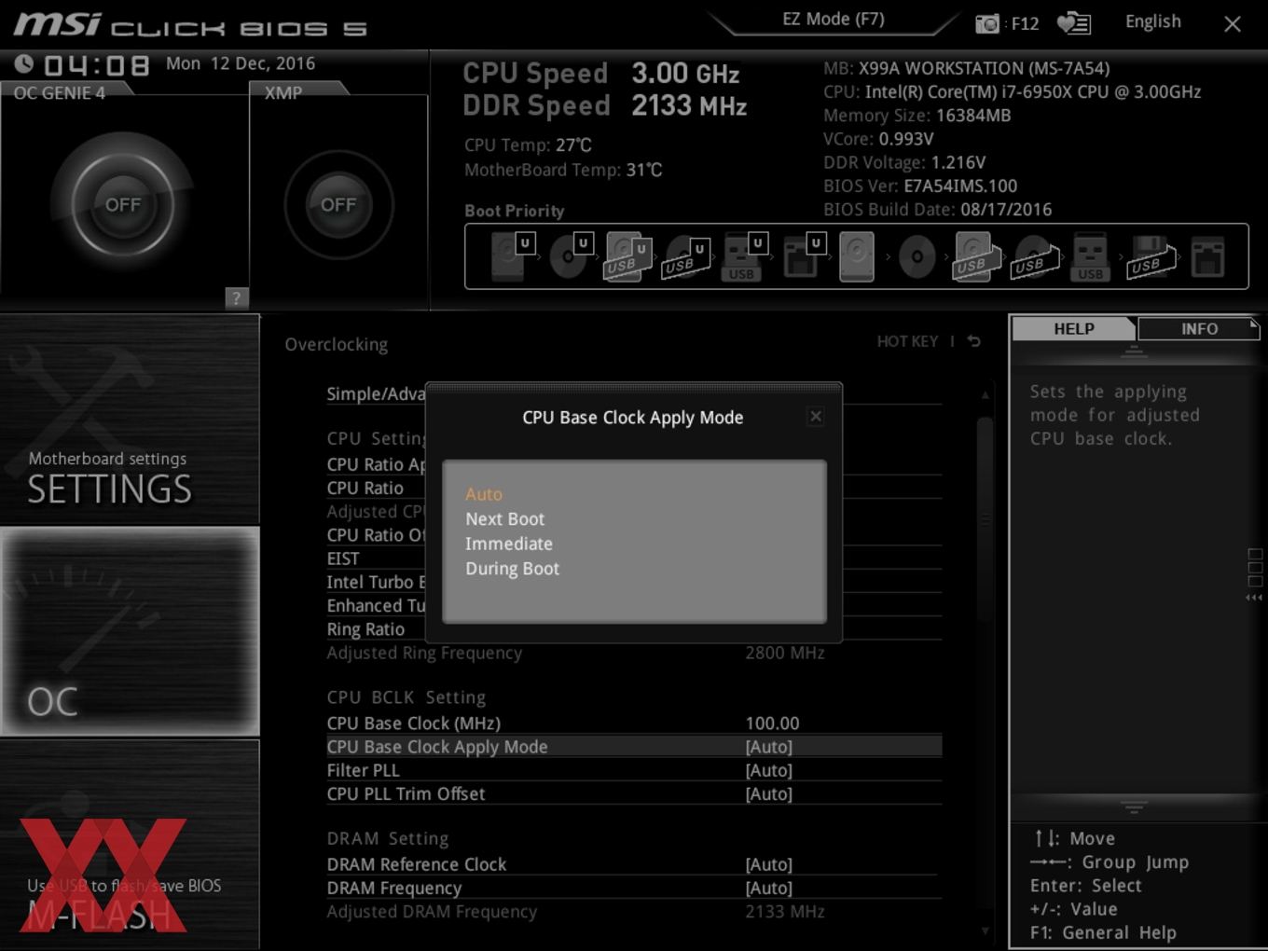Select the non-UEFI USB key boot icon
Screen dimensions: 1268x951
tap(1090, 256)
